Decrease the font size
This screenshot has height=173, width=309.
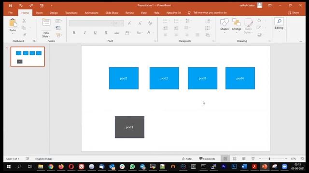click(140, 24)
